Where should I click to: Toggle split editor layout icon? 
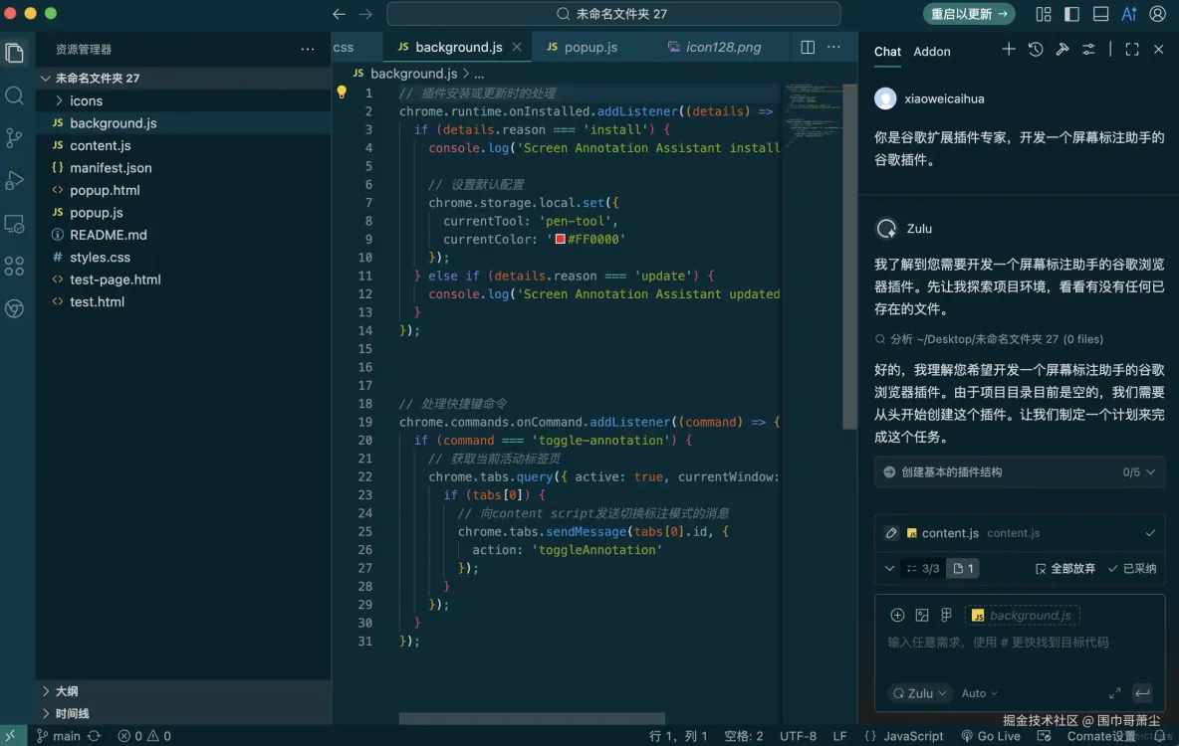coord(807,47)
